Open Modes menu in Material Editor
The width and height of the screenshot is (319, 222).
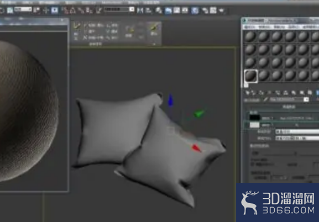[x=249, y=27]
